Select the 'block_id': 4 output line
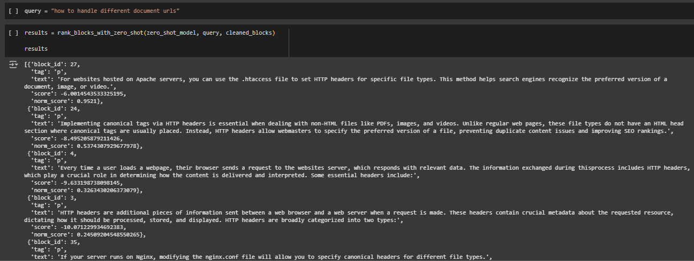Screen dimensions: 694x261 click(x=53, y=153)
